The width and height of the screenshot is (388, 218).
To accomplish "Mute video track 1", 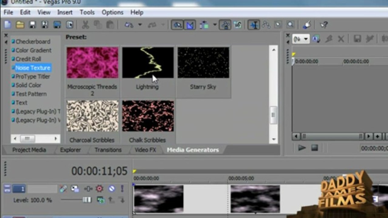I will [x=112, y=189].
